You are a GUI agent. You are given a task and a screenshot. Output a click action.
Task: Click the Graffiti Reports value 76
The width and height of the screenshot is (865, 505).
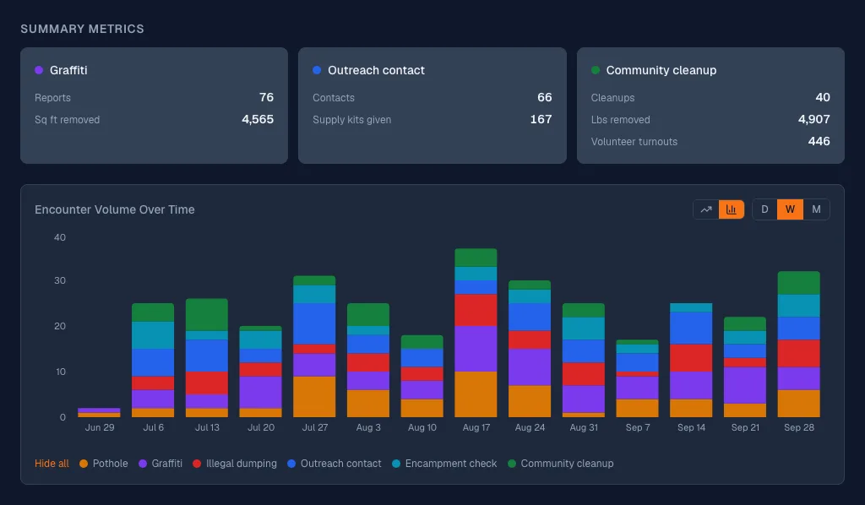click(x=266, y=97)
